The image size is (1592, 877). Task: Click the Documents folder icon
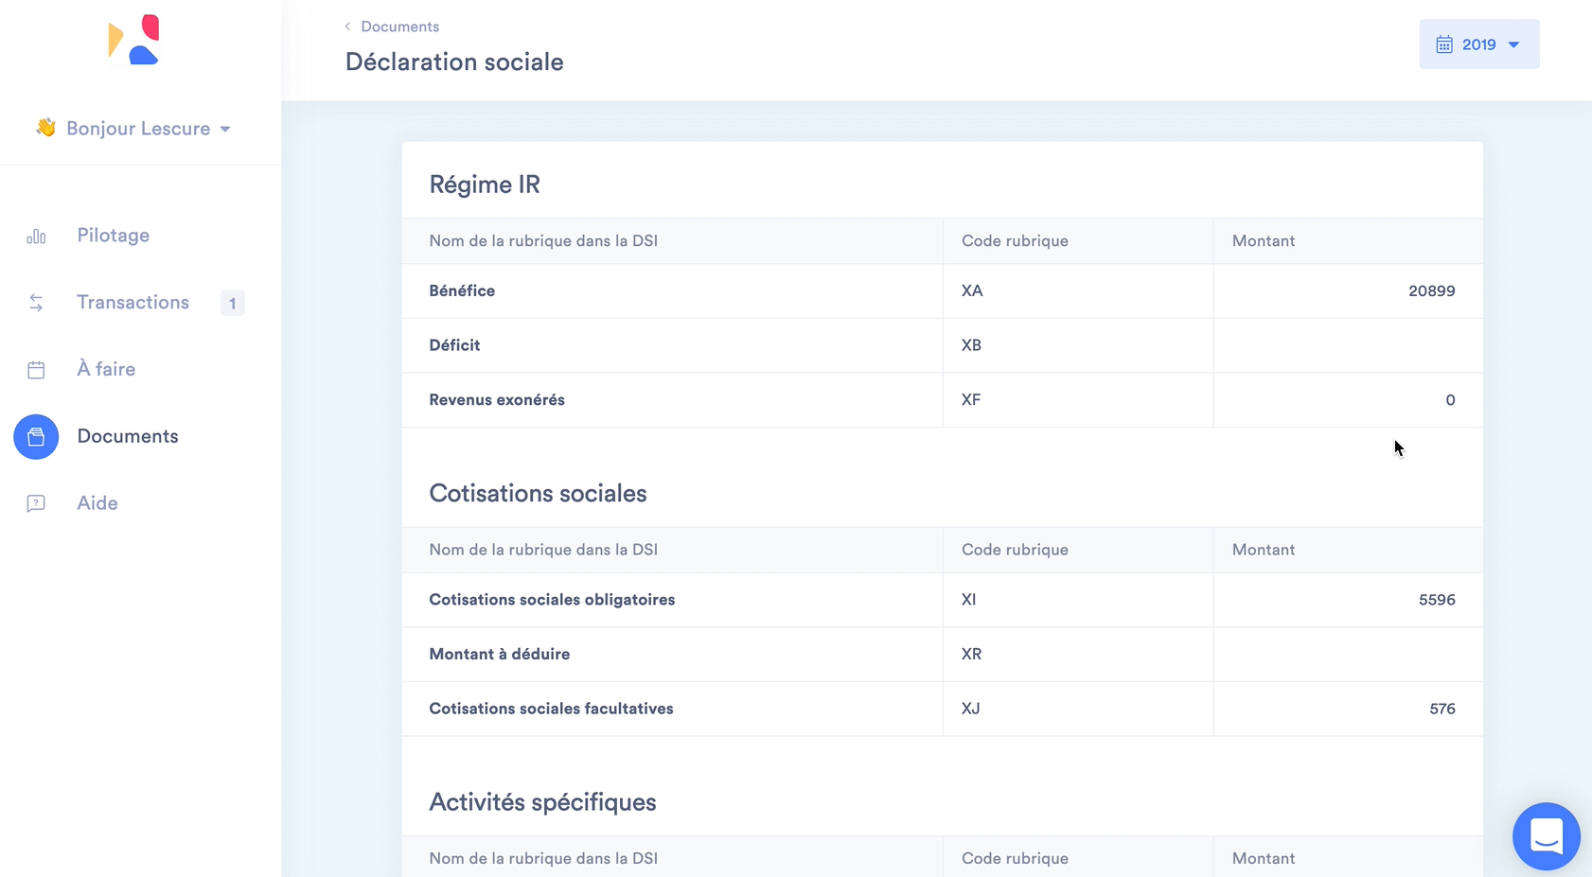click(36, 437)
